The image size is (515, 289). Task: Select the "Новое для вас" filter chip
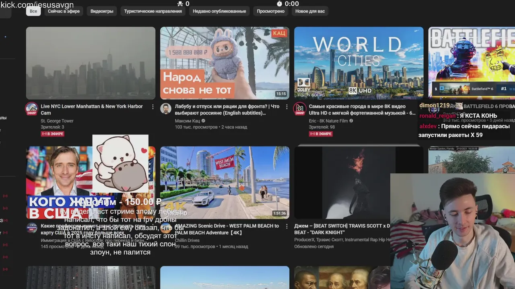(x=310, y=11)
